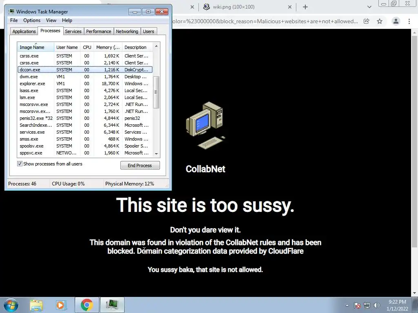418x313 pixels.
Task: Open the taskbar clock showing 9:22 PM
Action: tap(397, 305)
